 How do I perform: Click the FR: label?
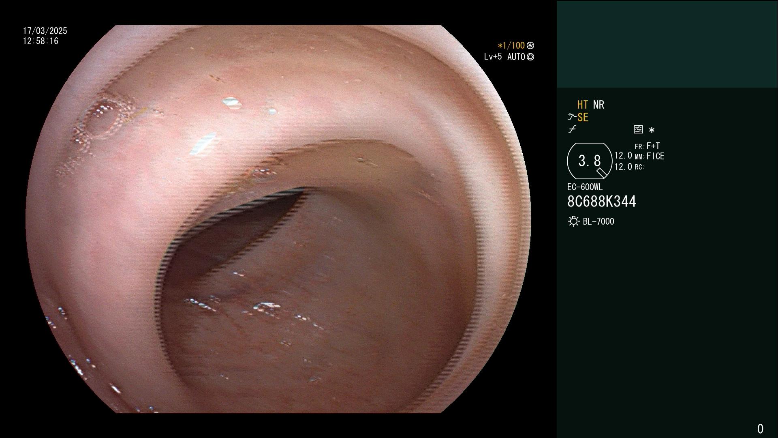pos(639,147)
